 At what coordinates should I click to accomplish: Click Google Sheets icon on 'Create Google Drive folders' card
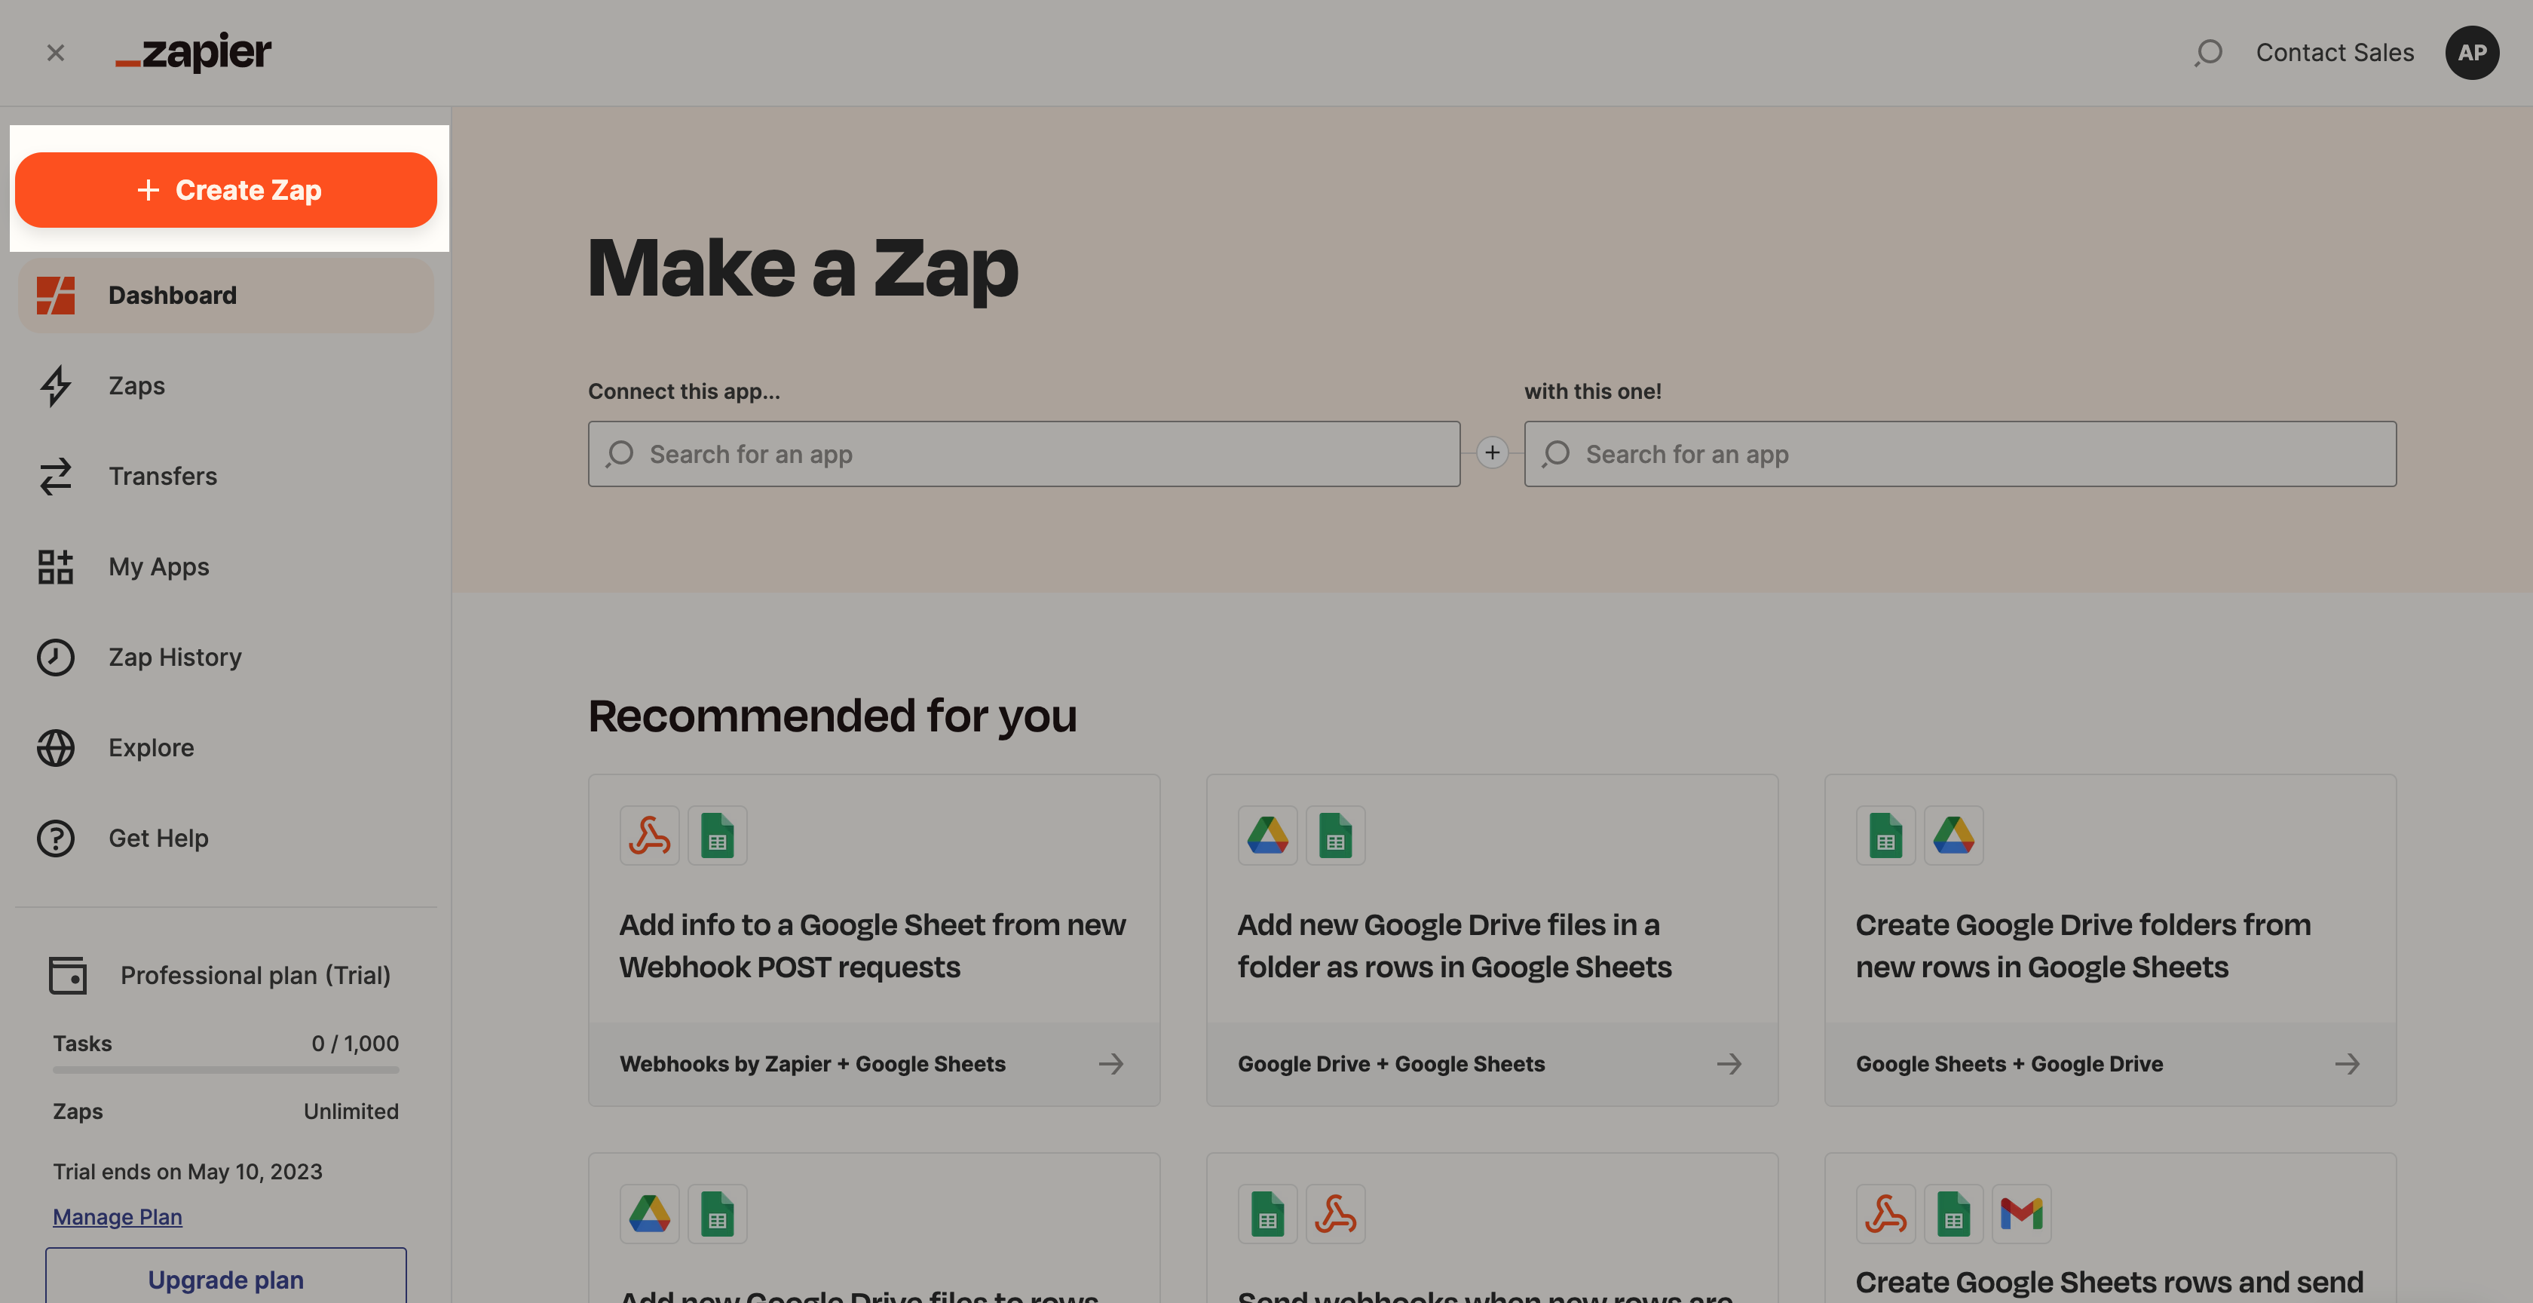tap(1886, 836)
